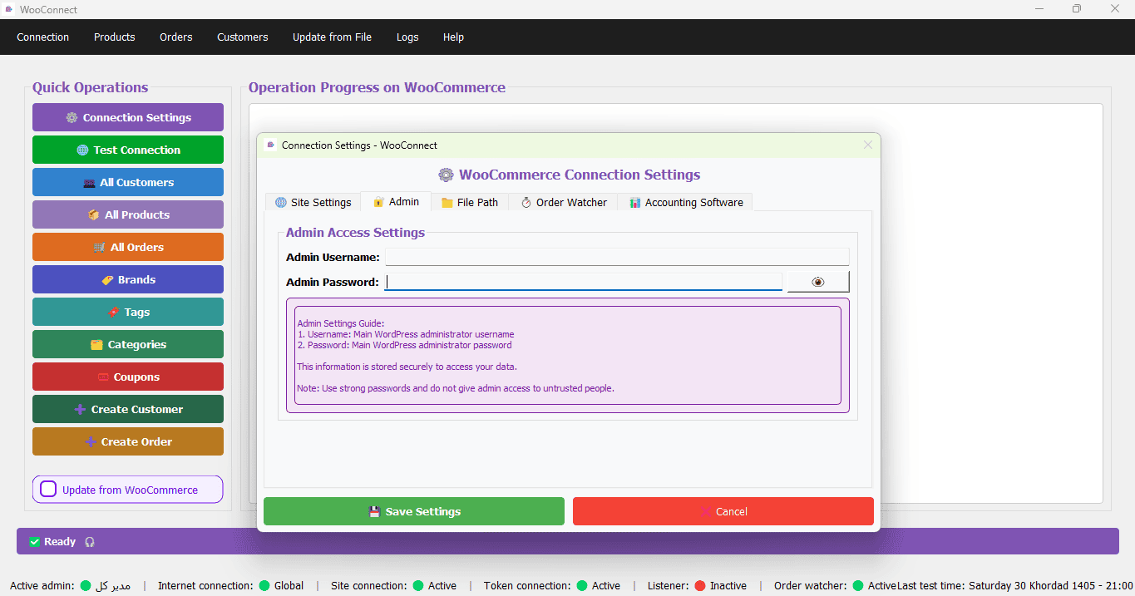
Task: Click the Coupons quick operation
Action: click(x=128, y=377)
